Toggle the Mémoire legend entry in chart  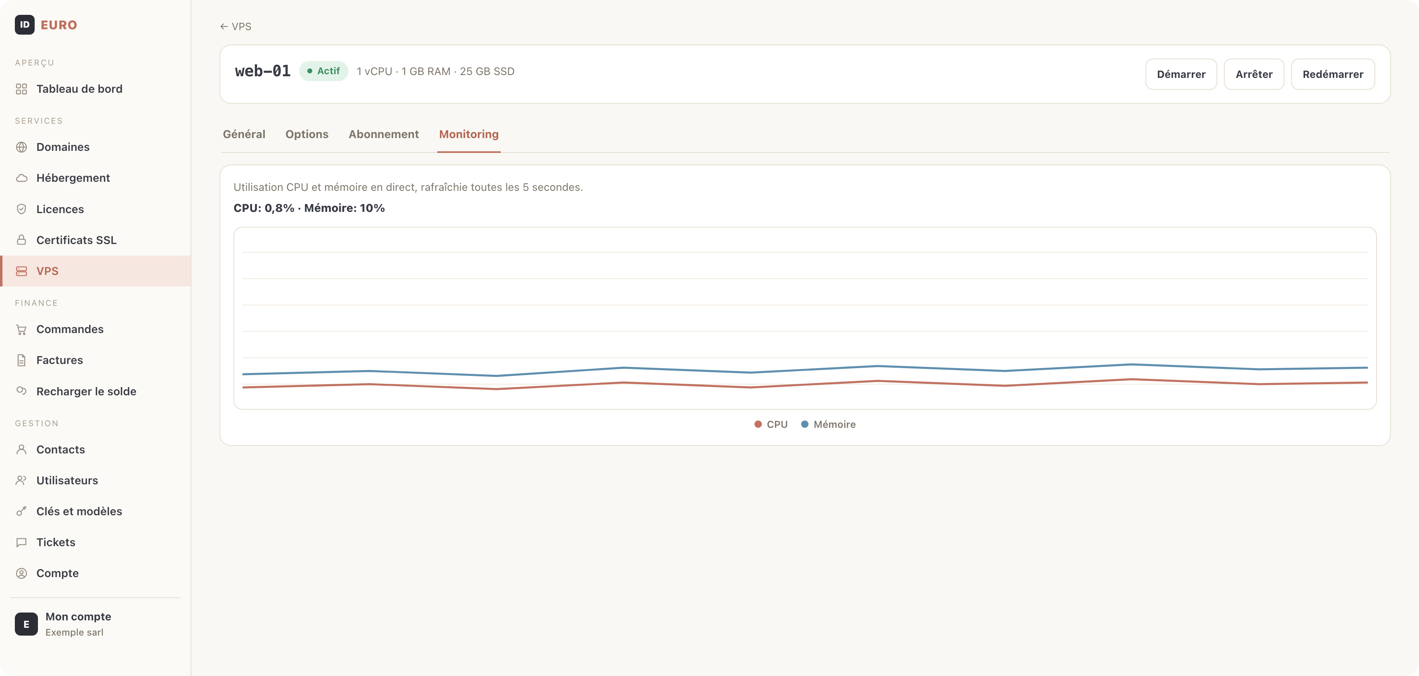coord(828,425)
